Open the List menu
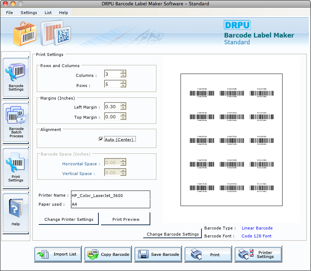This screenshot has width=311, height=271. pos(48,13)
